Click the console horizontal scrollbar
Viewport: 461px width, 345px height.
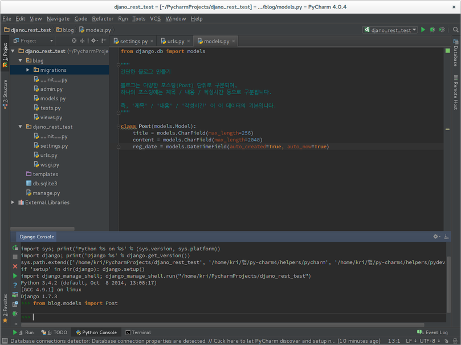(x=222, y=324)
